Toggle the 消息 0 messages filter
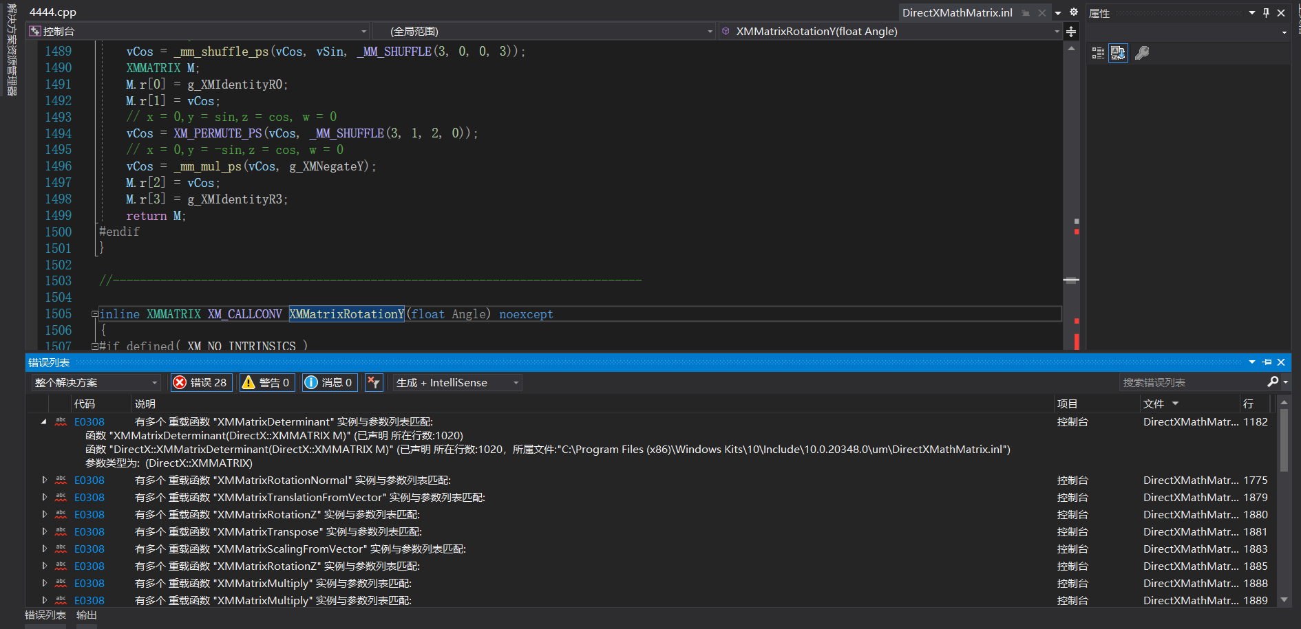The height and width of the screenshot is (629, 1301). [329, 382]
